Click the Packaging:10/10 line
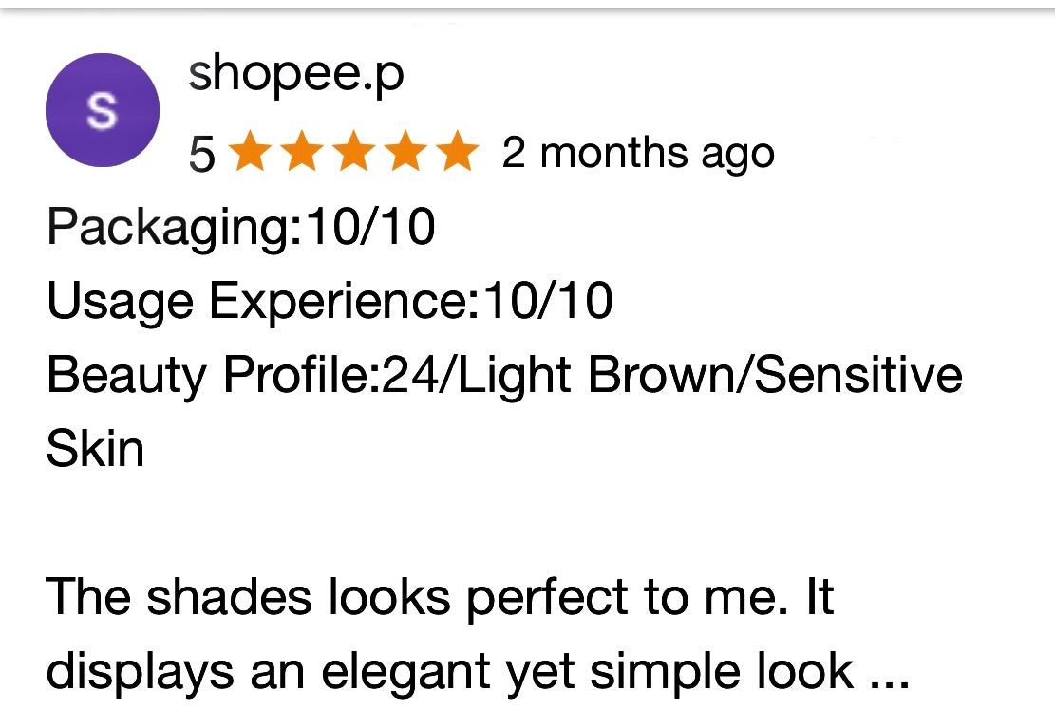This screenshot has width=1055, height=709. (241, 230)
